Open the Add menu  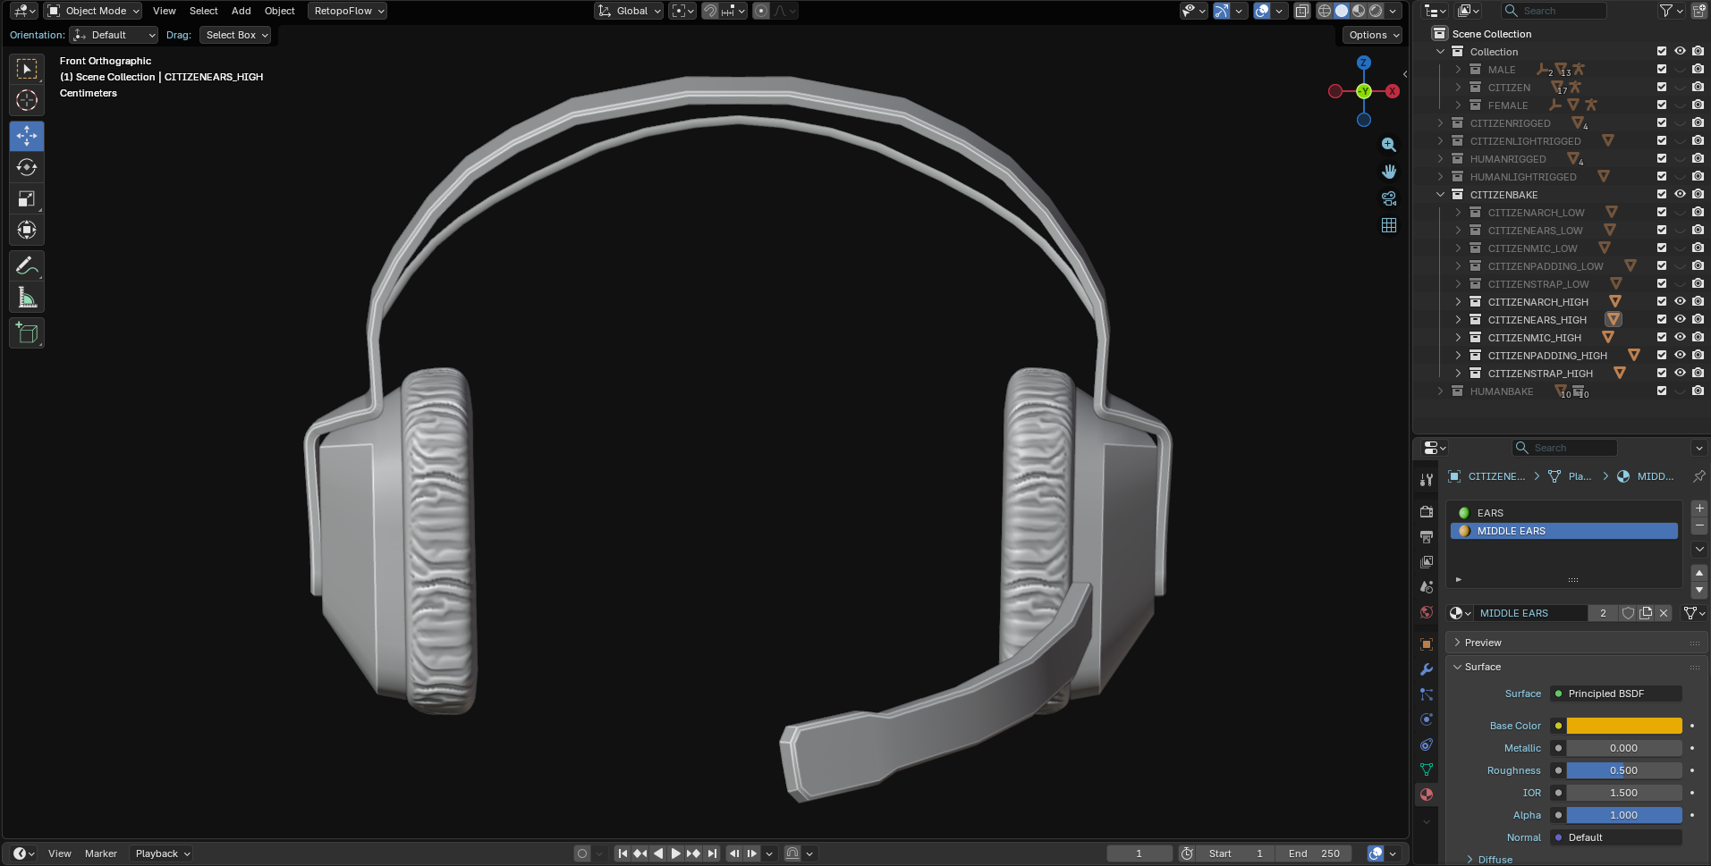[241, 11]
